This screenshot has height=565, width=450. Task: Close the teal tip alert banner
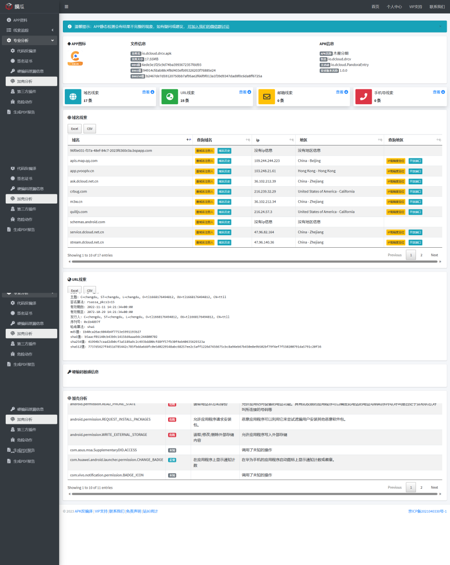point(440,26)
